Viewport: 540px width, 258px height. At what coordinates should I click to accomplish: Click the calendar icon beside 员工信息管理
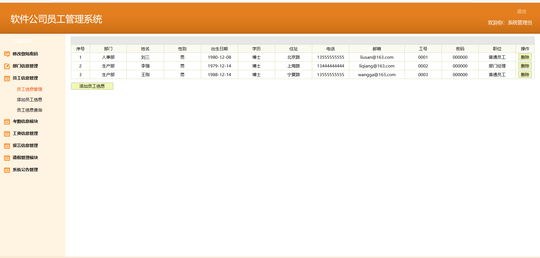tap(7, 78)
